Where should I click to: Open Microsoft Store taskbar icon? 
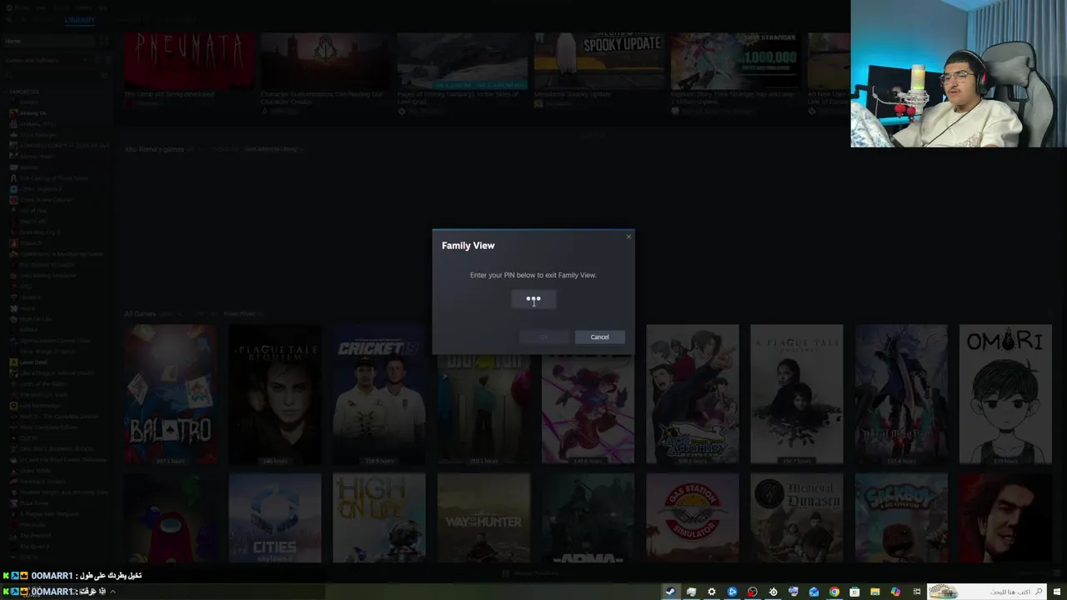coord(854,592)
